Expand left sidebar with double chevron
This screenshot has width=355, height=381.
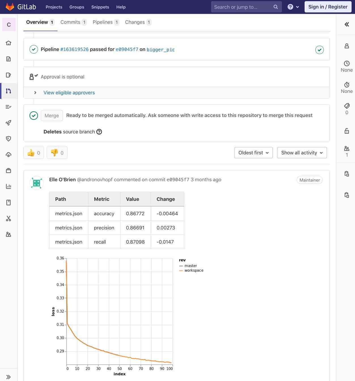(8, 377)
